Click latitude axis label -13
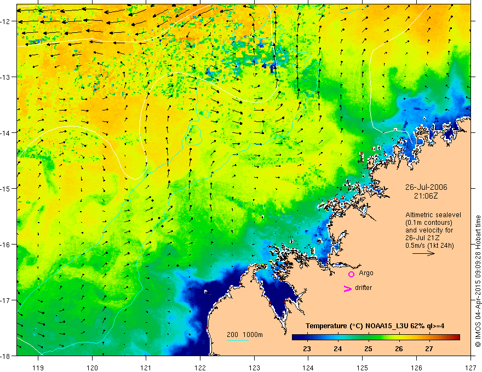This screenshot has width=482, height=372. click(x=6, y=77)
